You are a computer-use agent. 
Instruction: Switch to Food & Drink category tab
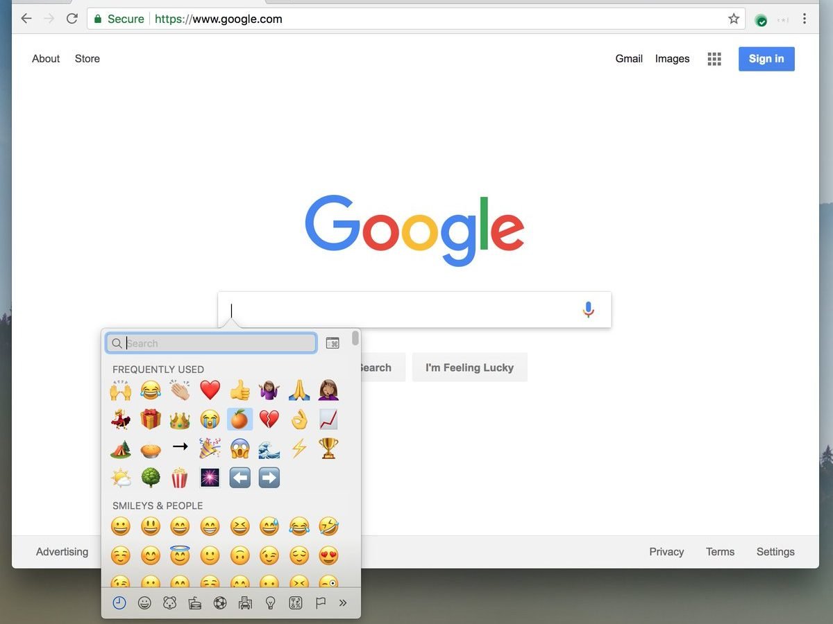(x=195, y=603)
